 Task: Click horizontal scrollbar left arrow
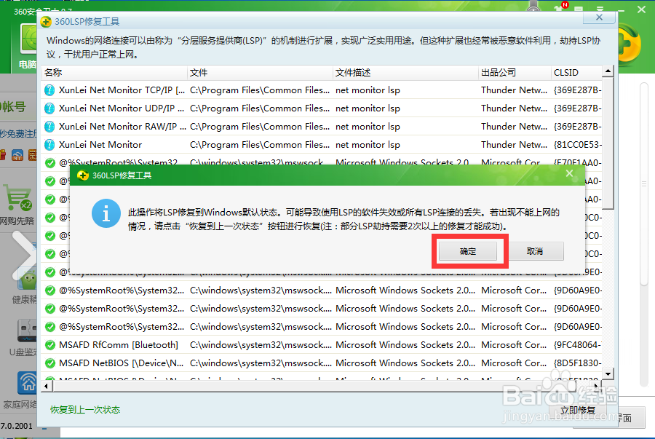coord(47,386)
